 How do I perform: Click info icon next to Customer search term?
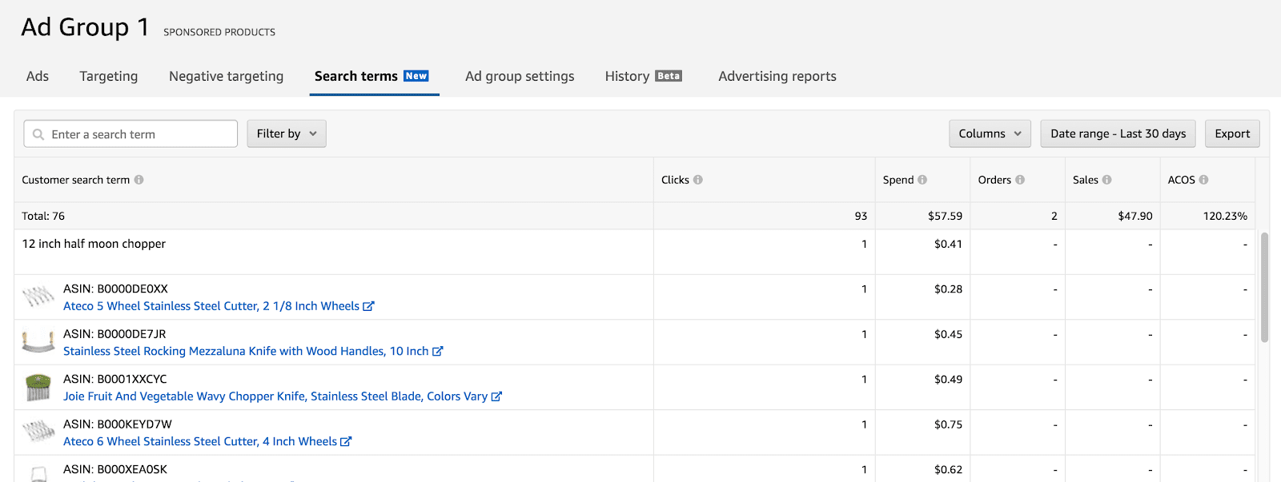click(x=139, y=180)
